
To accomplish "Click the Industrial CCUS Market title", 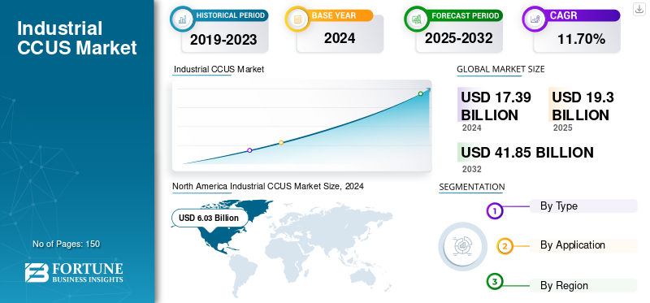I will click(77, 38).
